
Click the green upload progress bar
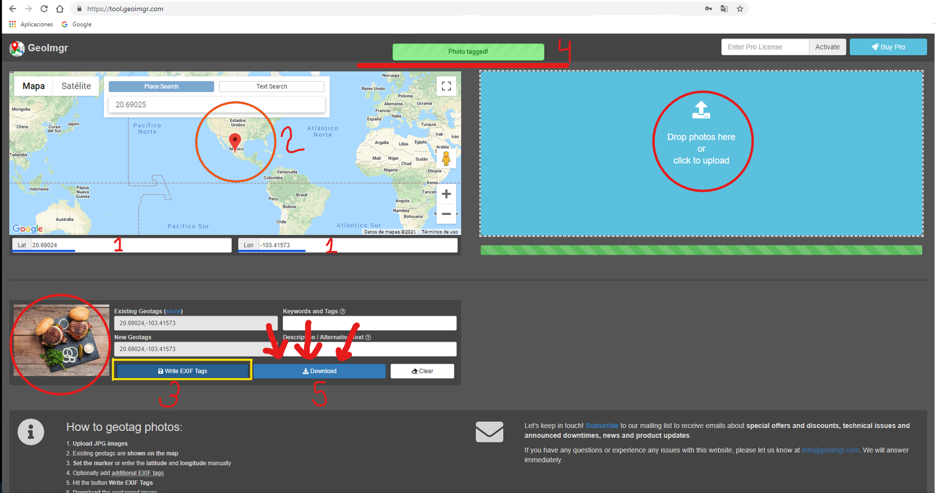701,250
